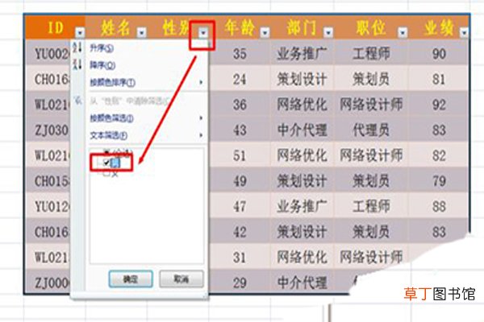Open the 性别 column filter dropdown
The height and width of the screenshot is (322, 484).
coord(203,32)
